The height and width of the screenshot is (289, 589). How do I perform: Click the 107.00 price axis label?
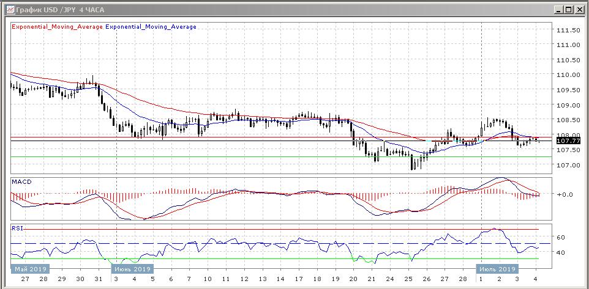tap(569, 165)
